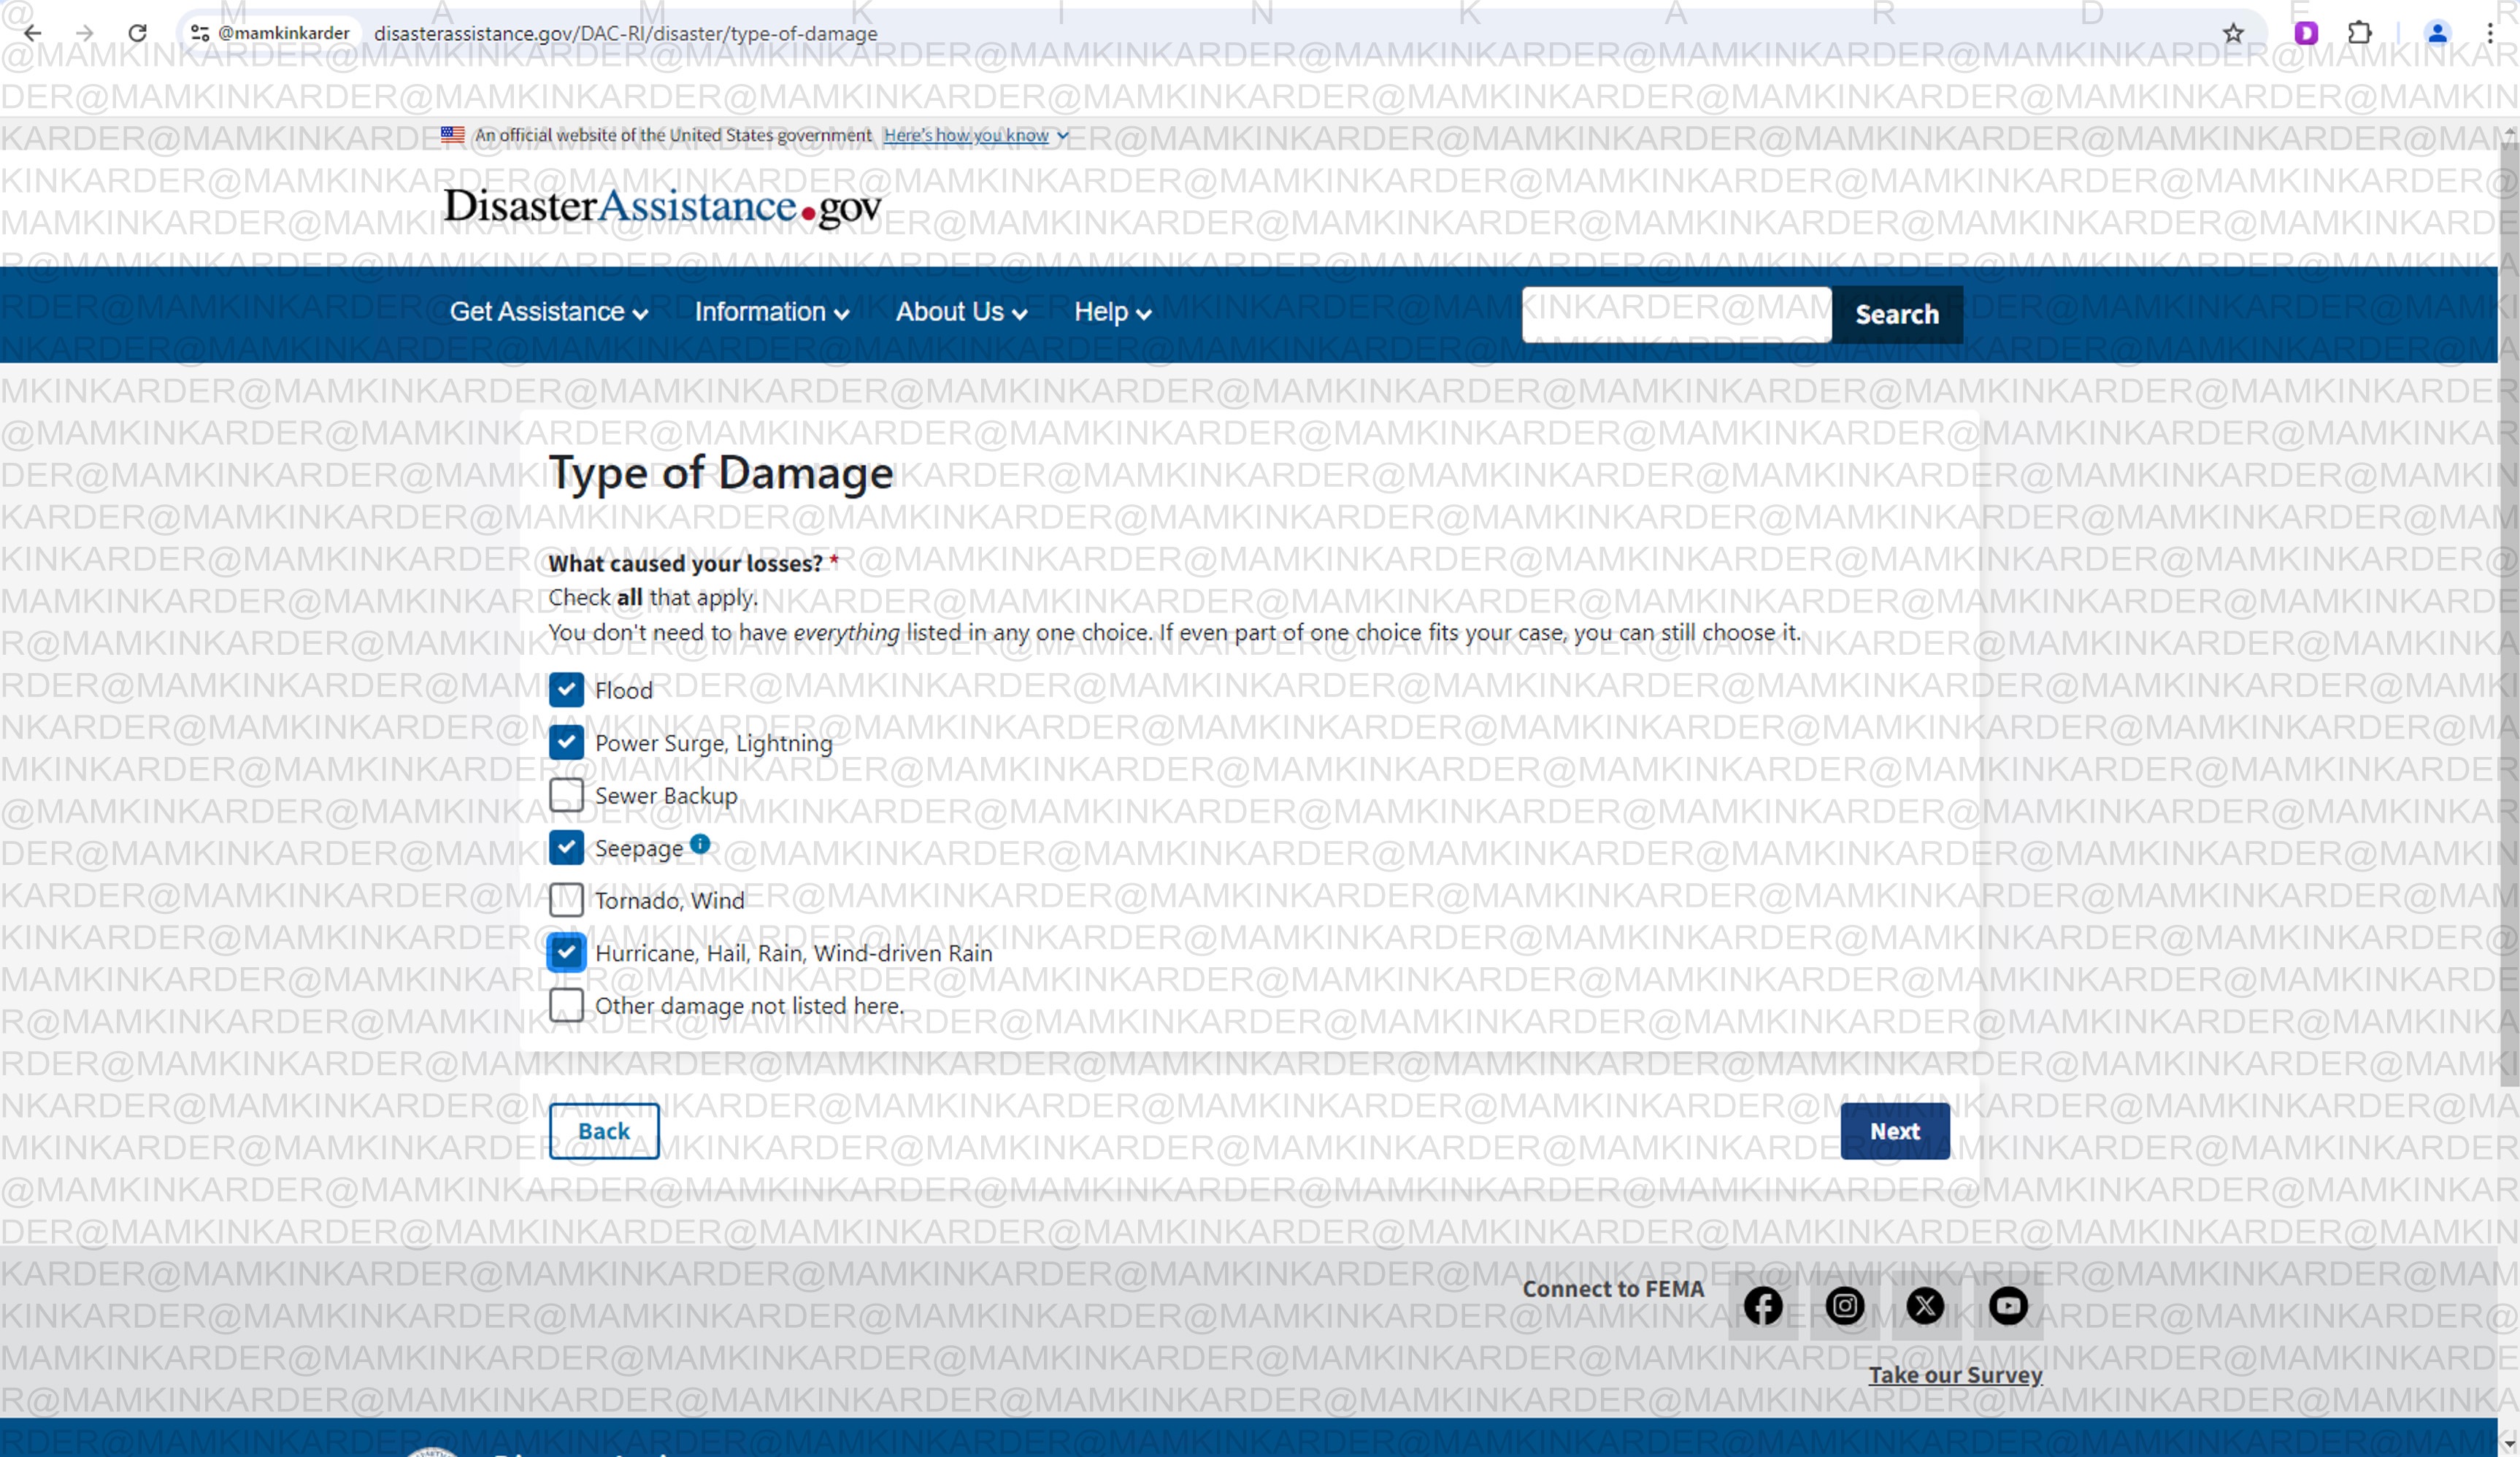Reload the page

coord(137,33)
